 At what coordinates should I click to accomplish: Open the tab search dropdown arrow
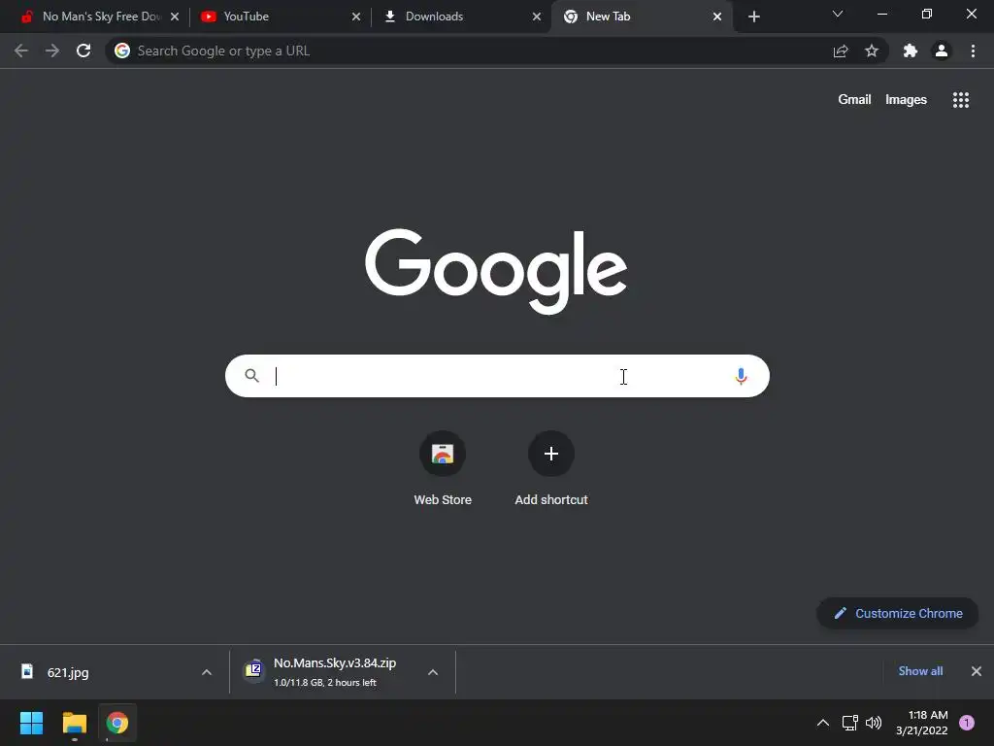pyautogui.click(x=838, y=14)
